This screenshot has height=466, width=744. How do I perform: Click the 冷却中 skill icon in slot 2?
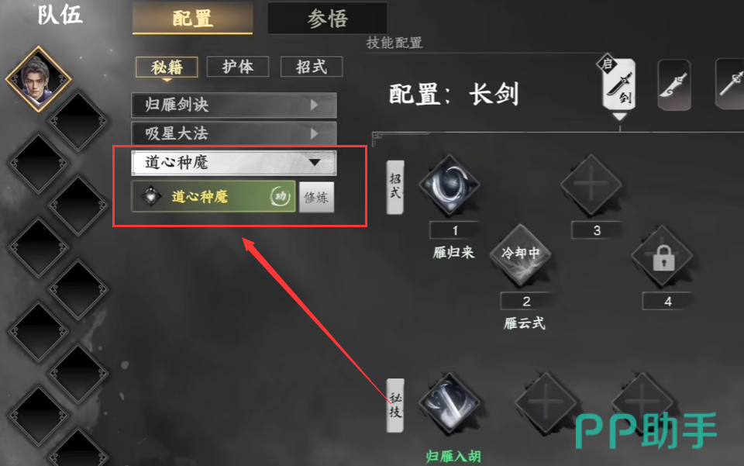(x=521, y=255)
